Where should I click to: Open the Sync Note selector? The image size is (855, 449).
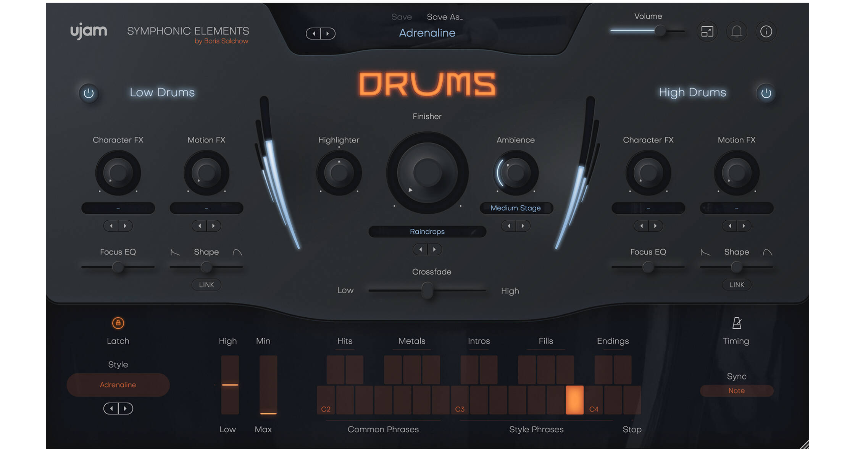(x=737, y=390)
